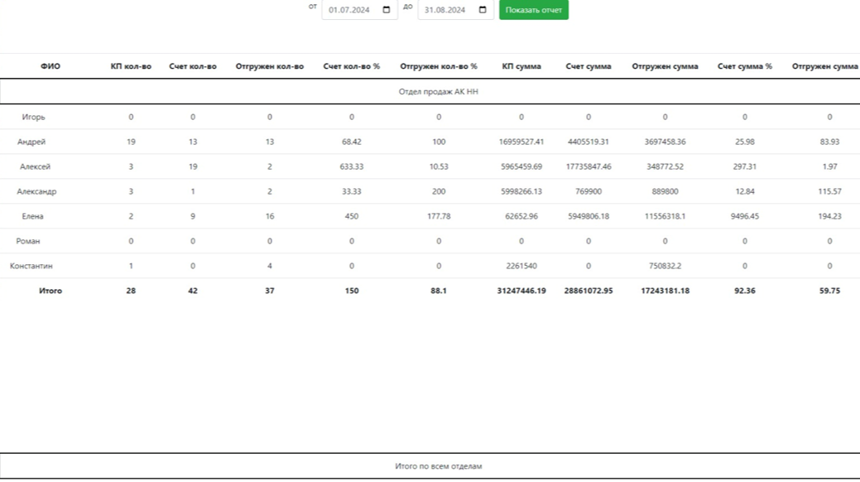This screenshot has width=860, height=482.
Task: Select the row name Елена
Action: [x=33, y=216]
